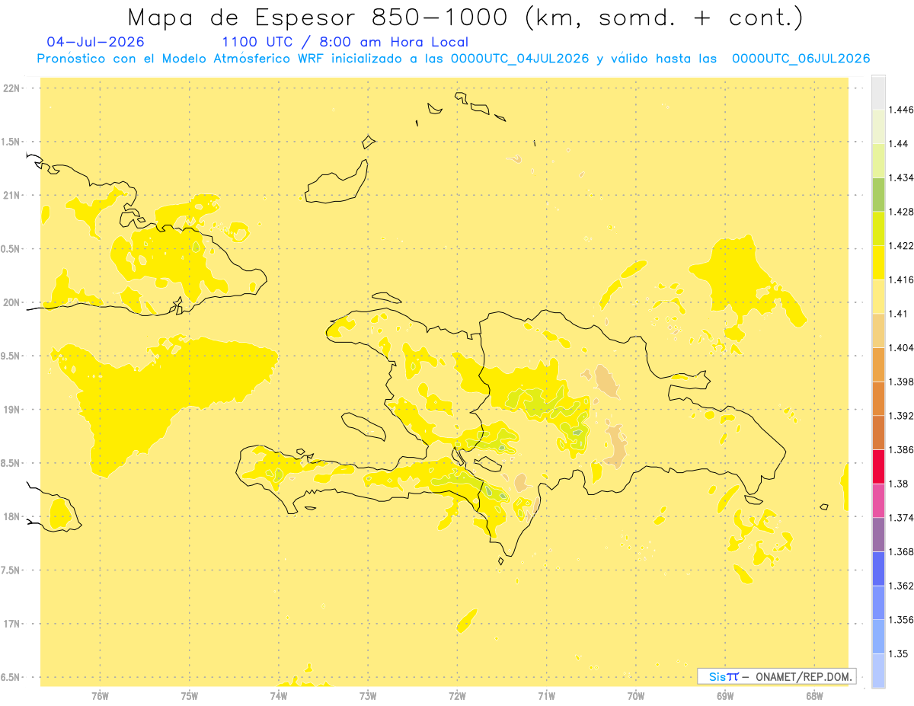The width and height of the screenshot is (914, 706).
Task: Click the legend value "1.446"
Action: pos(902,110)
